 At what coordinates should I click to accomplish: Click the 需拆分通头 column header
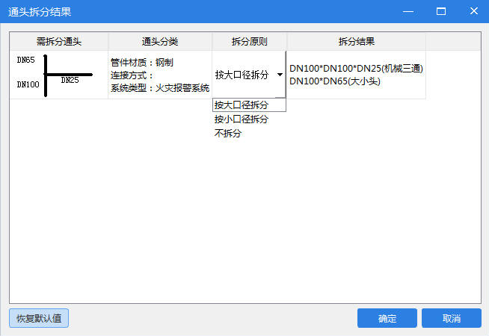tap(58, 42)
